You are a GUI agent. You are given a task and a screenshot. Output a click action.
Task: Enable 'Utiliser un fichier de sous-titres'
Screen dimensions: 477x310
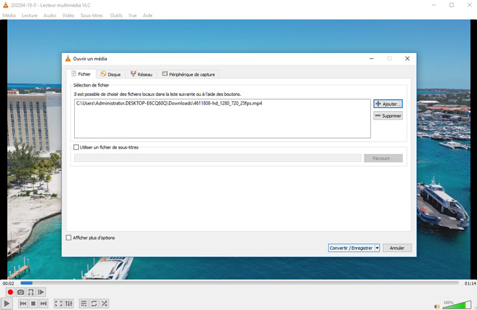[x=76, y=147]
